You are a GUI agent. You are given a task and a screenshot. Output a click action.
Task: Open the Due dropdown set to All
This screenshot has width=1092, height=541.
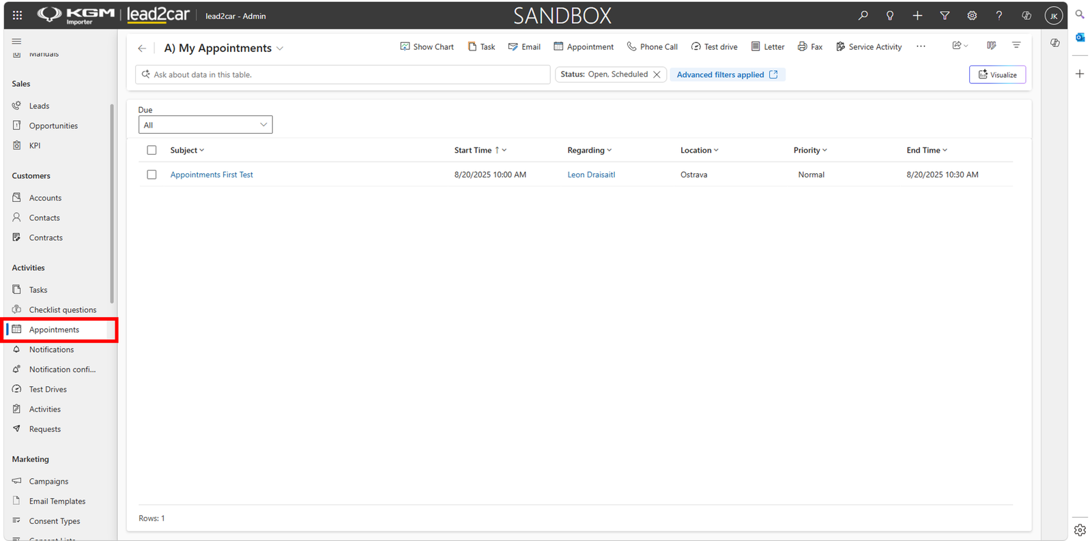click(x=205, y=125)
